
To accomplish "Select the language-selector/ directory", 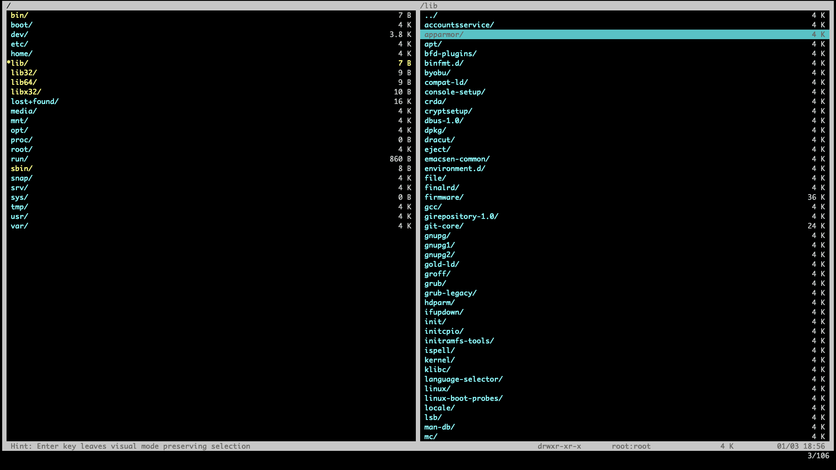I will [463, 379].
